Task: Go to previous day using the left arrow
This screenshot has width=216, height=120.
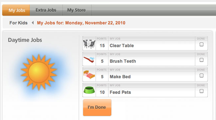Action: (x=33, y=23)
